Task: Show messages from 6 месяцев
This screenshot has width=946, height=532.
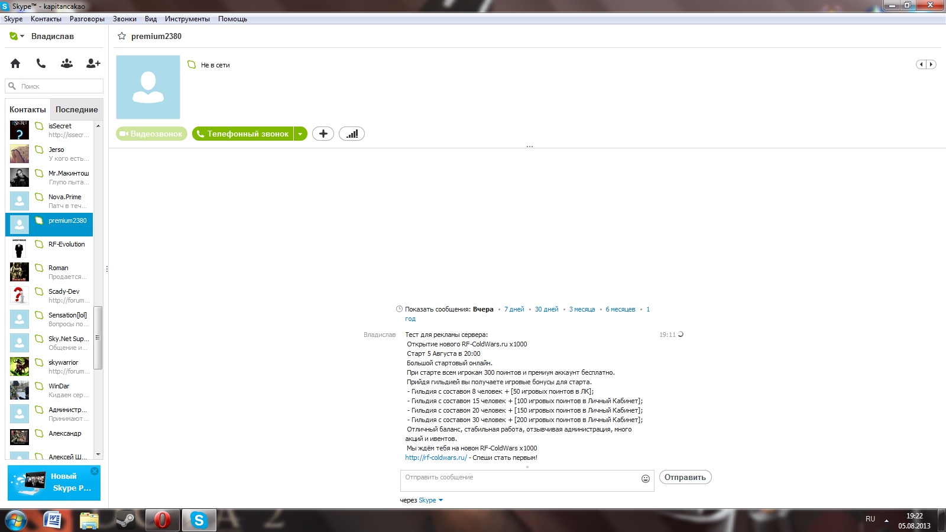Action: (x=620, y=309)
